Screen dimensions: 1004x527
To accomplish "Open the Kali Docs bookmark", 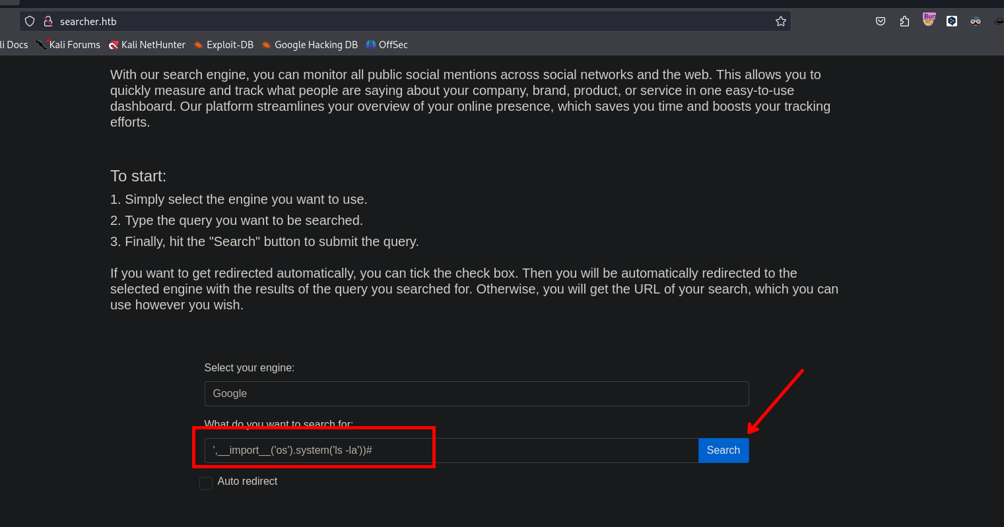I will [x=15, y=45].
